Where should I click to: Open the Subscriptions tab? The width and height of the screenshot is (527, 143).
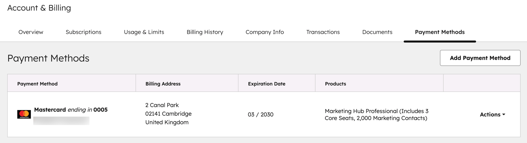click(x=83, y=32)
